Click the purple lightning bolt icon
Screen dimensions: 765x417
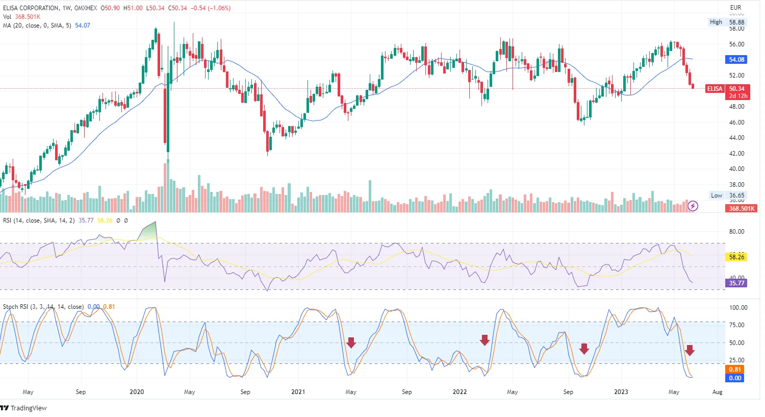(x=693, y=206)
